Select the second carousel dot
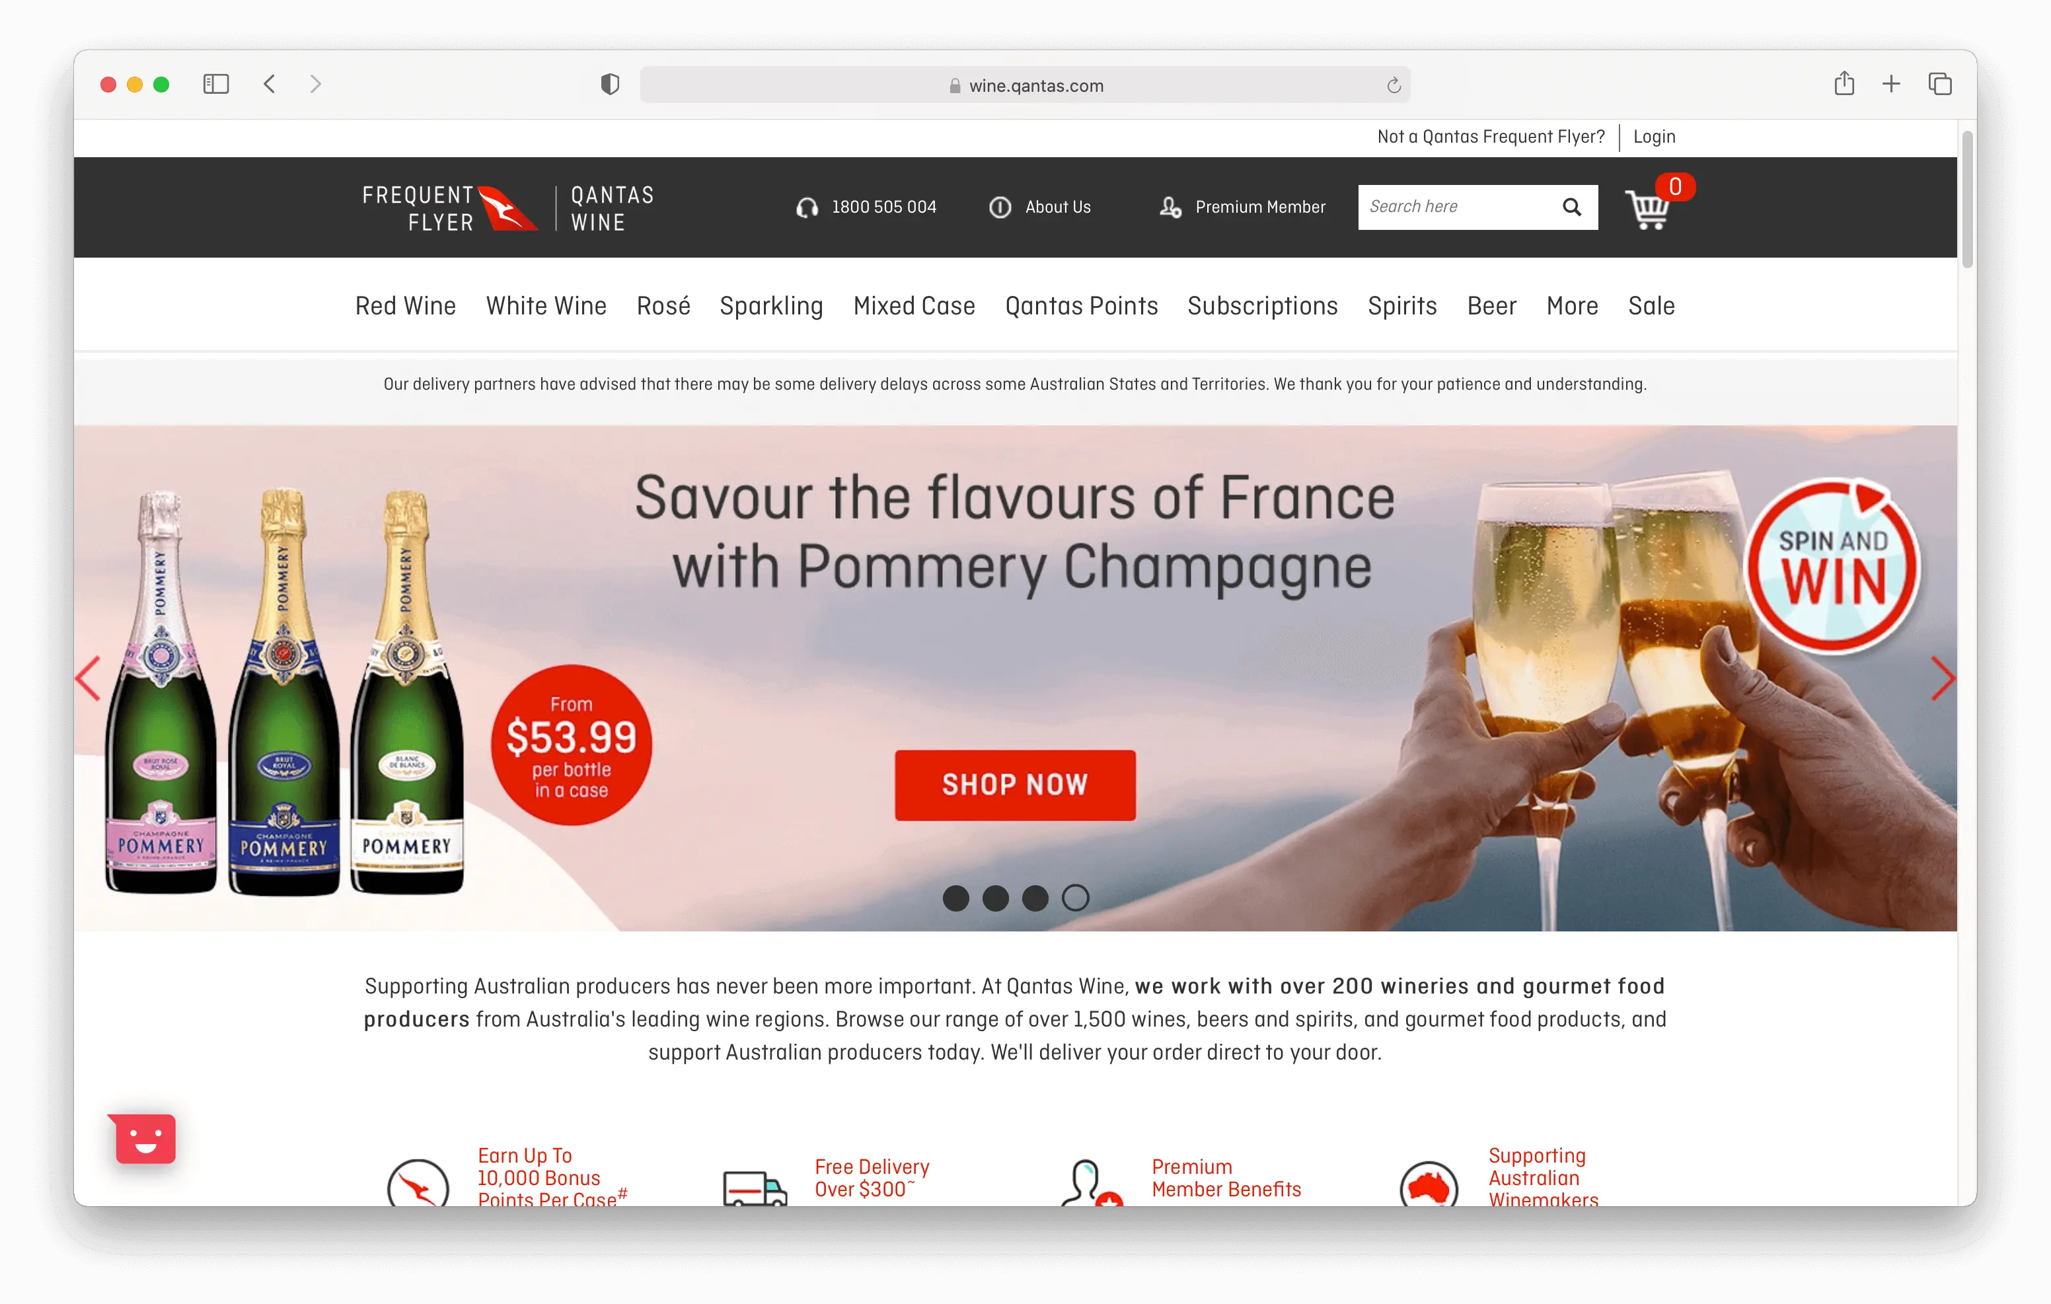The image size is (2051, 1304). point(996,898)
